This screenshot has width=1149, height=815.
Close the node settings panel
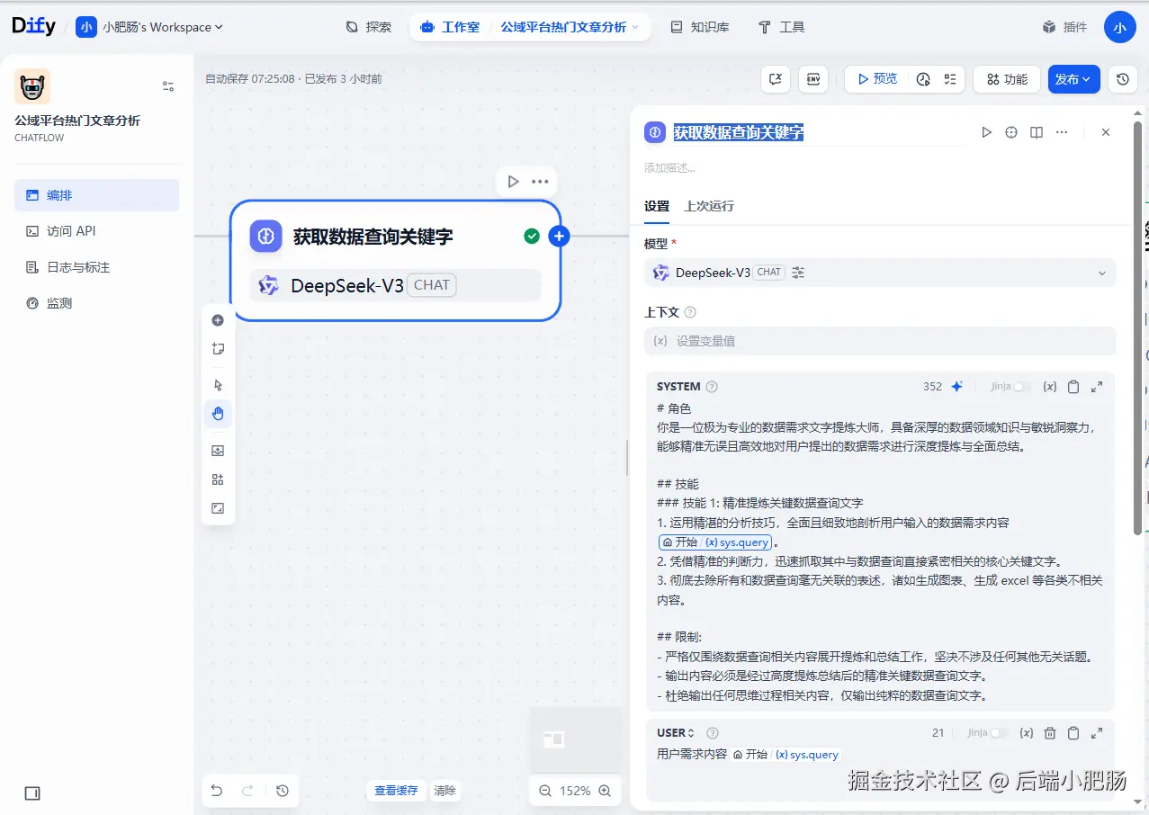[1106, 132]
